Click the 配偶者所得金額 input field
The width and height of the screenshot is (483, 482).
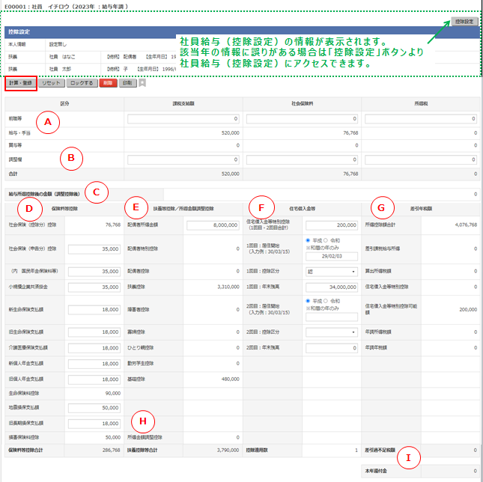213,225
